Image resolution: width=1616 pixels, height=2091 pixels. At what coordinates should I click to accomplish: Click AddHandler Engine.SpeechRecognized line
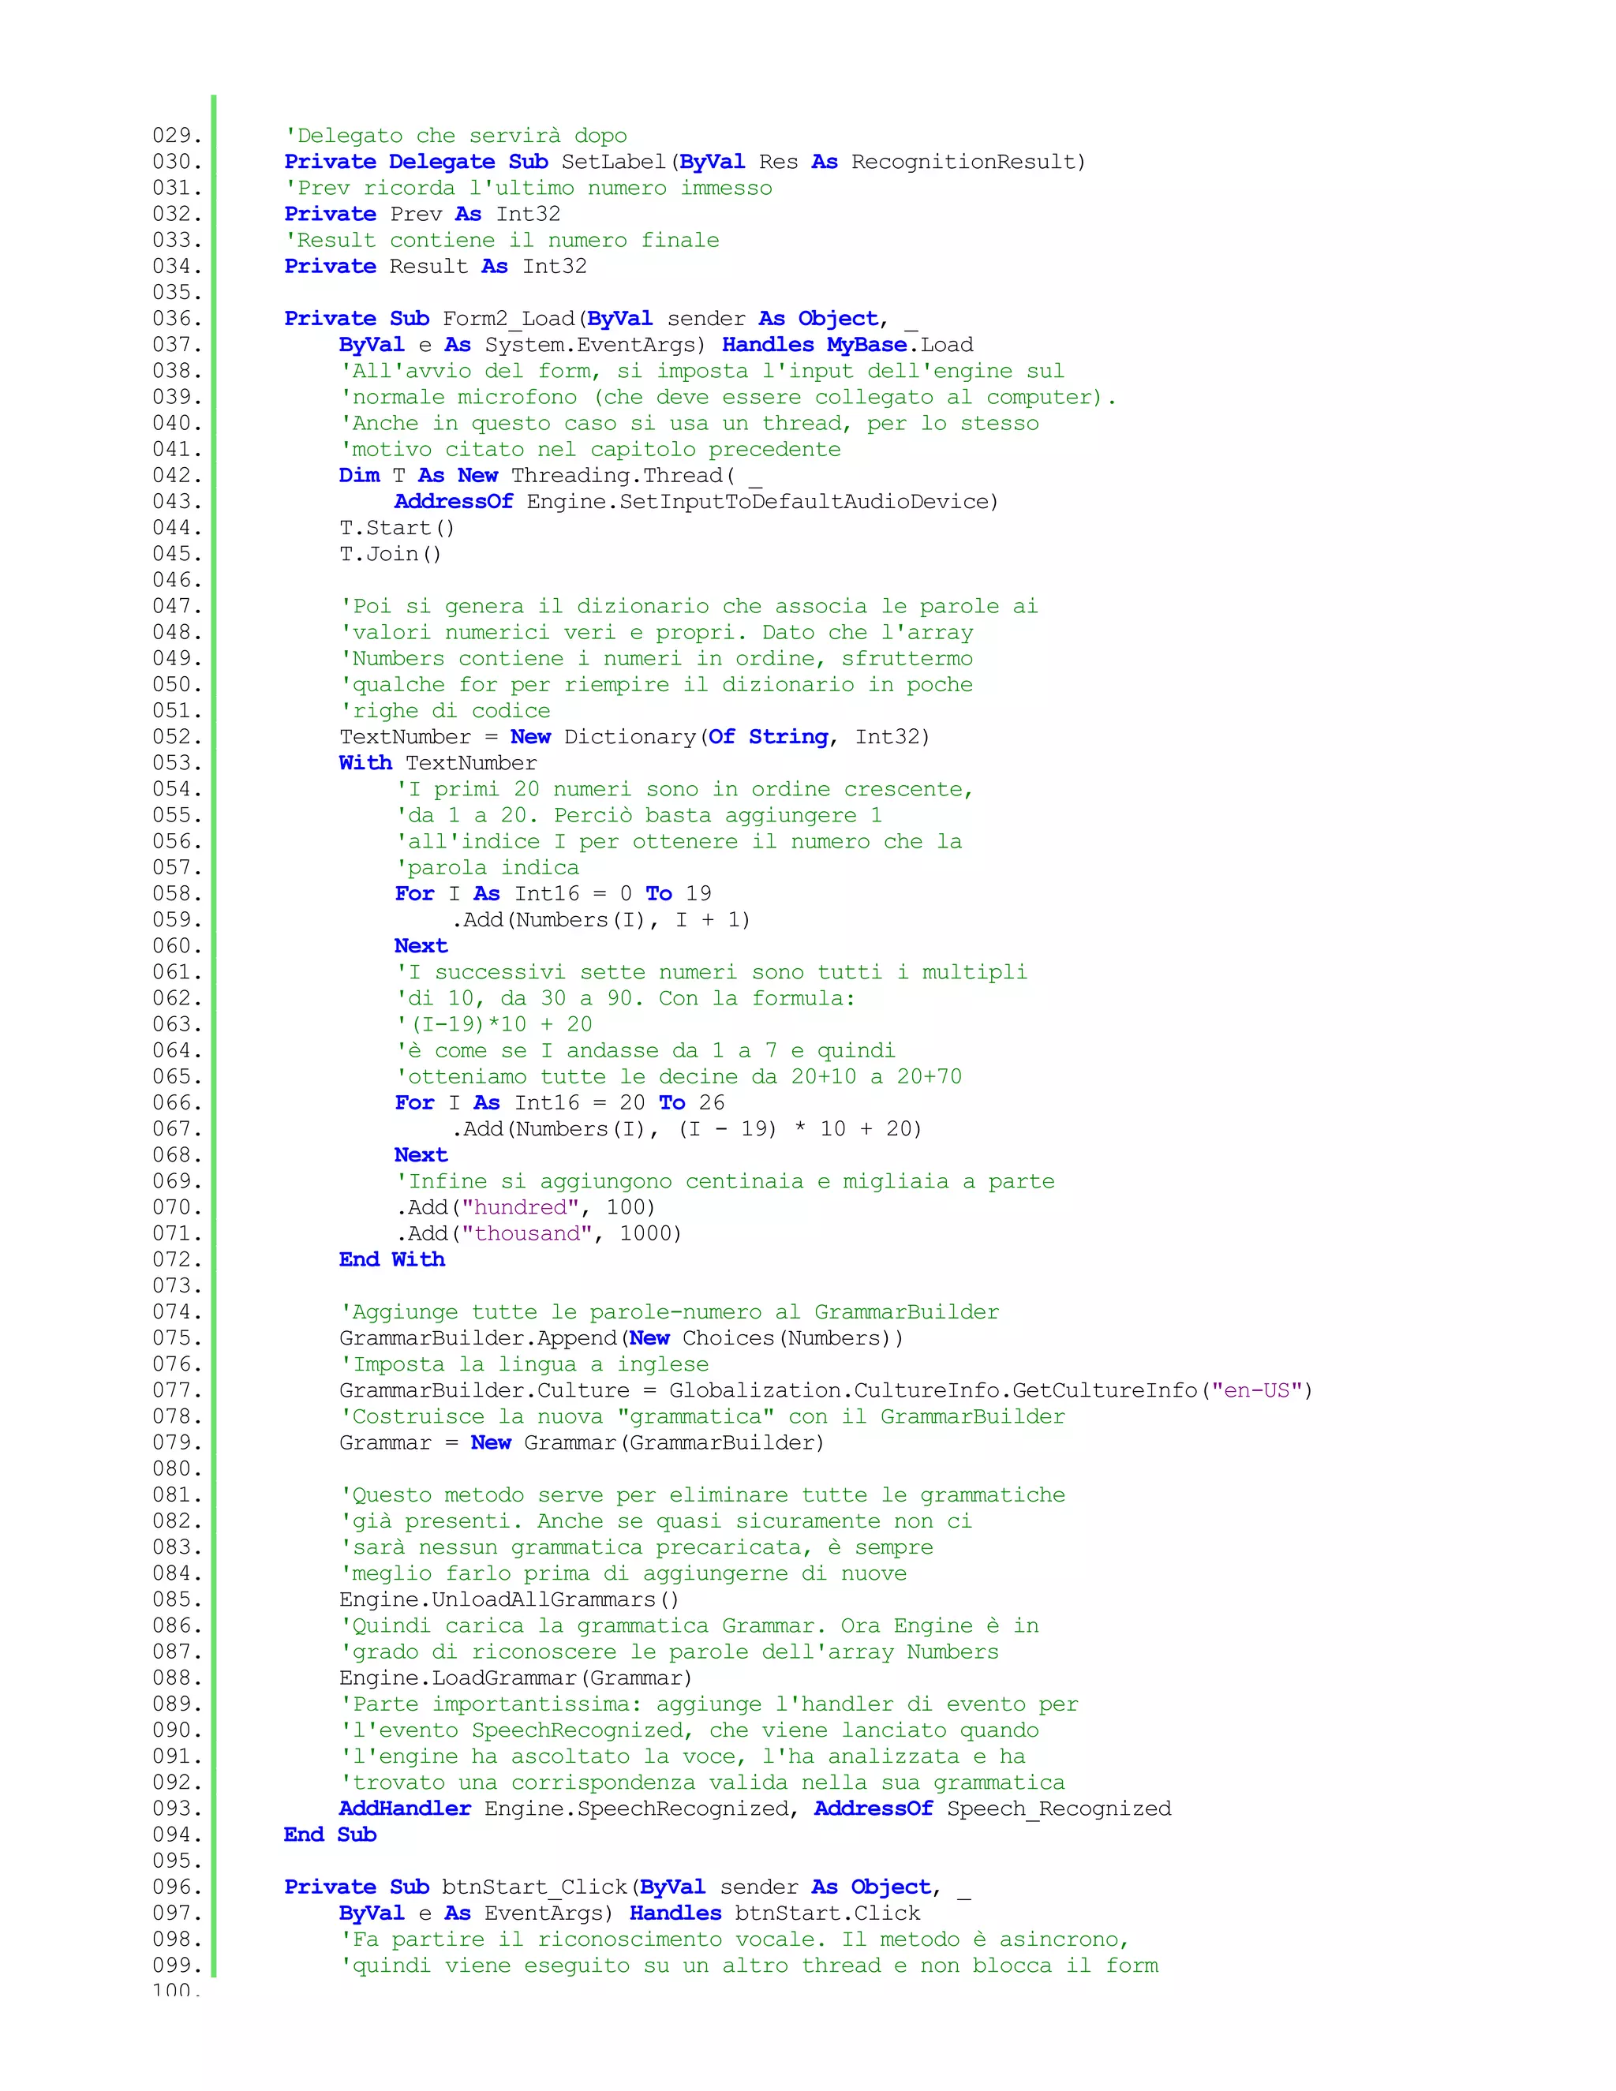pyautogui.click(x=755, y=1809)
